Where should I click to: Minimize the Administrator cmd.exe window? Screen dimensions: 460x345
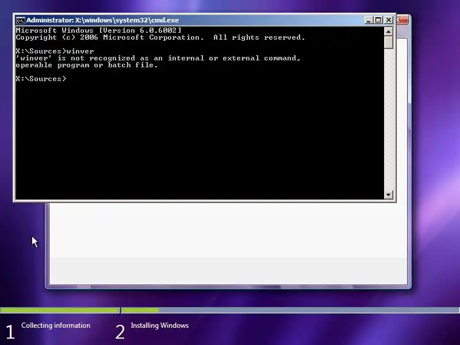tap(369, 20)
